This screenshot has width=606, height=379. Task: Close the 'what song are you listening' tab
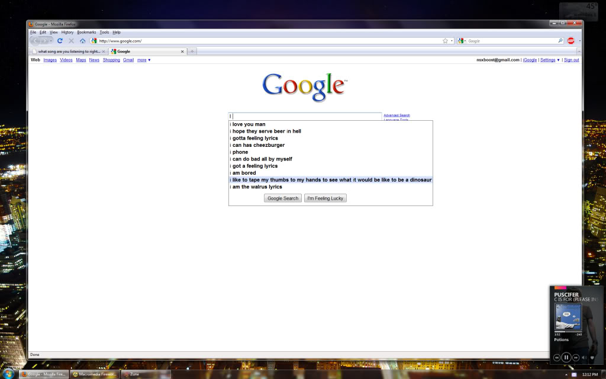tap(104, 52)
